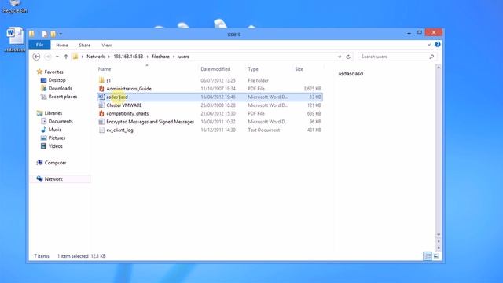Click the Forward navigation arrow

[47, 57]
